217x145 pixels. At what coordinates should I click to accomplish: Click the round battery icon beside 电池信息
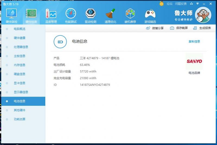tap(60, 42)
